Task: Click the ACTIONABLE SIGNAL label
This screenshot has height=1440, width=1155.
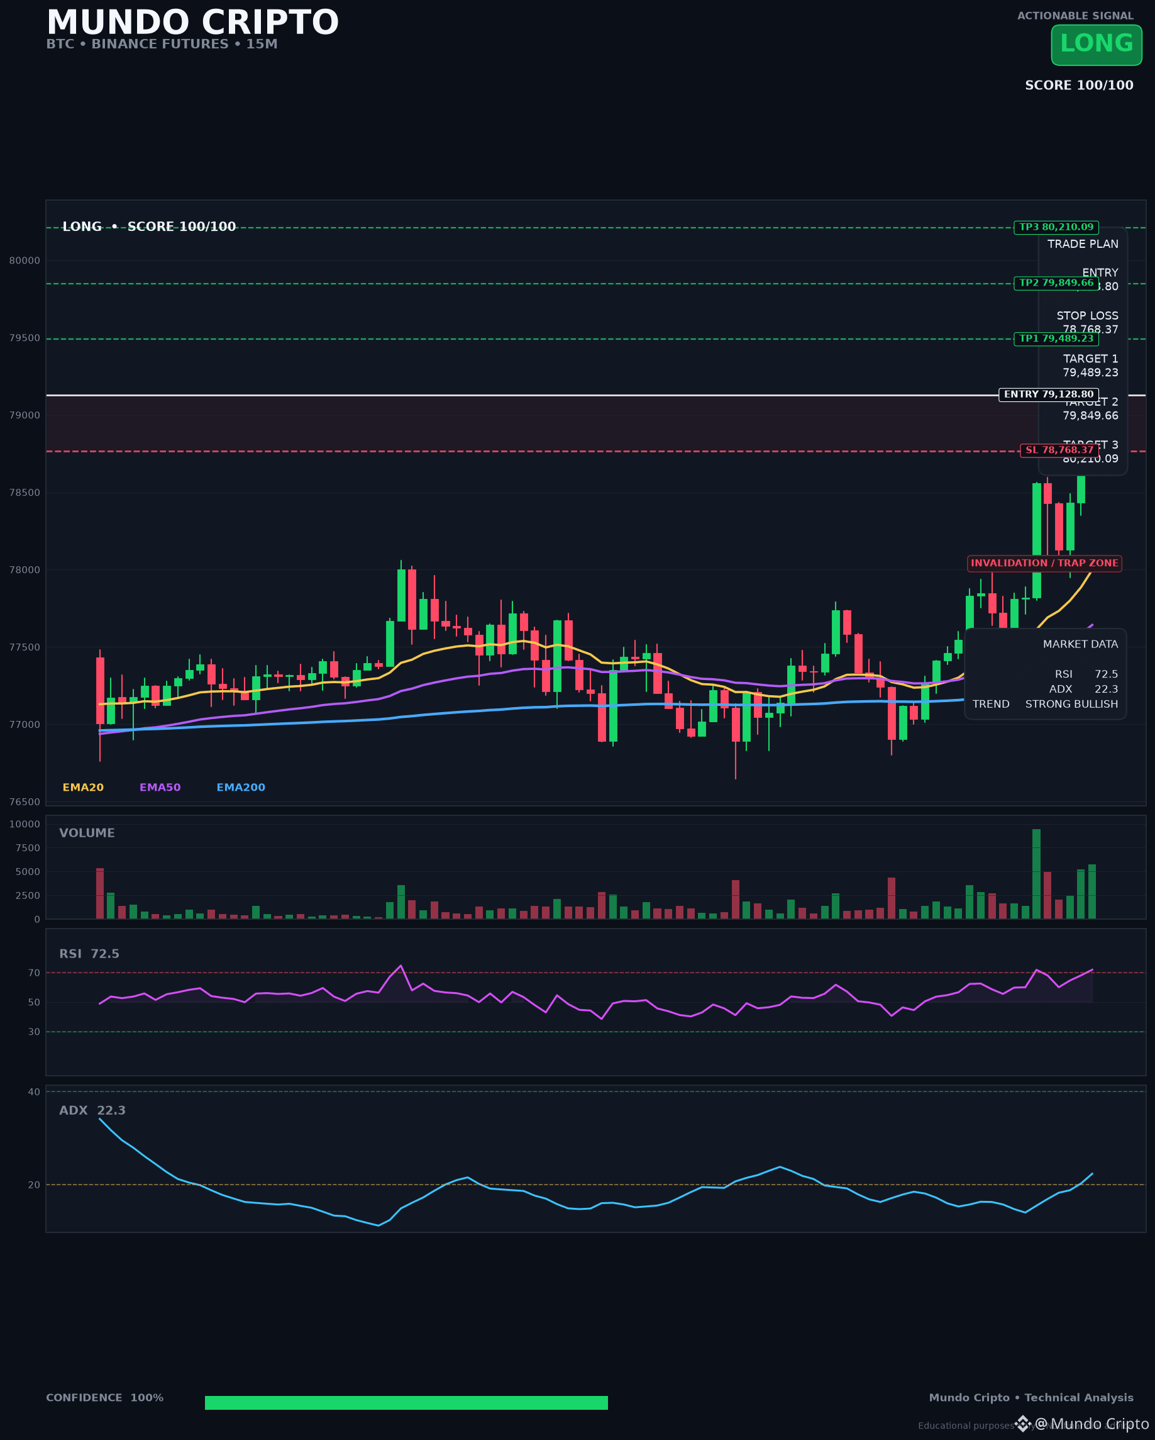Action: pyautogui.click(x=1075, y=15)
